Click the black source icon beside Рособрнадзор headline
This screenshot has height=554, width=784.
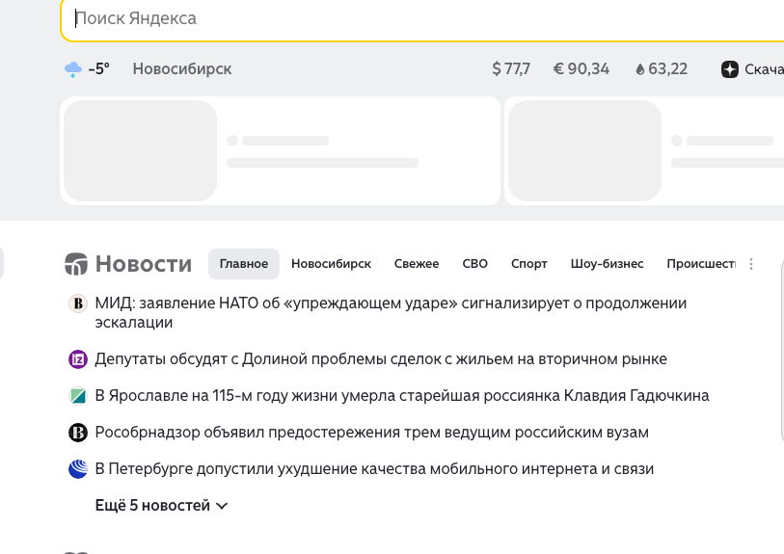pyautogui.click(x=78, y=433)
